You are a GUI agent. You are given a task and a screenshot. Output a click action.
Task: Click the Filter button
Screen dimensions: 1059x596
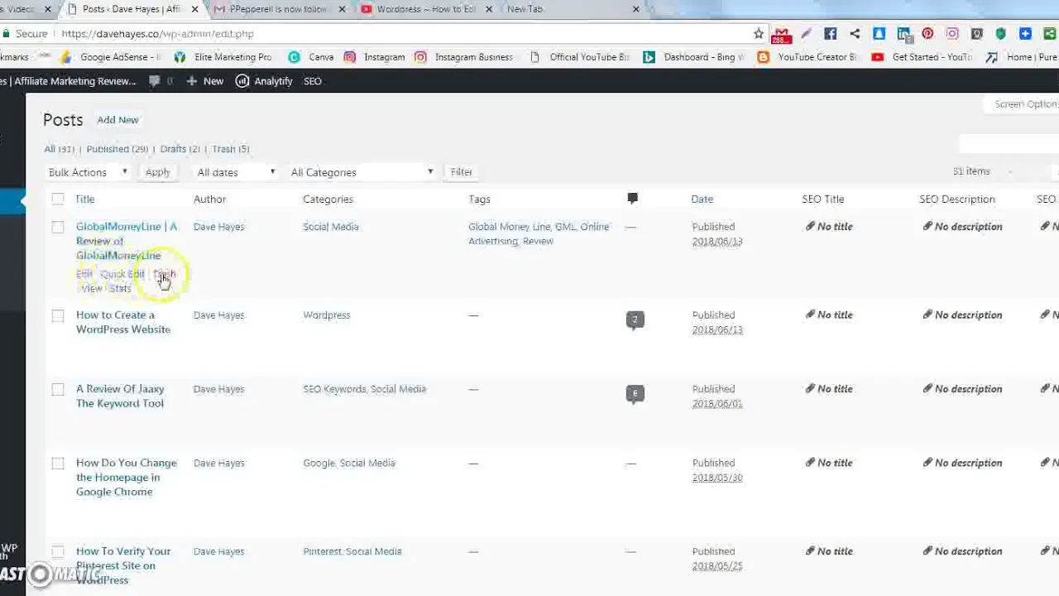point(461,172)
